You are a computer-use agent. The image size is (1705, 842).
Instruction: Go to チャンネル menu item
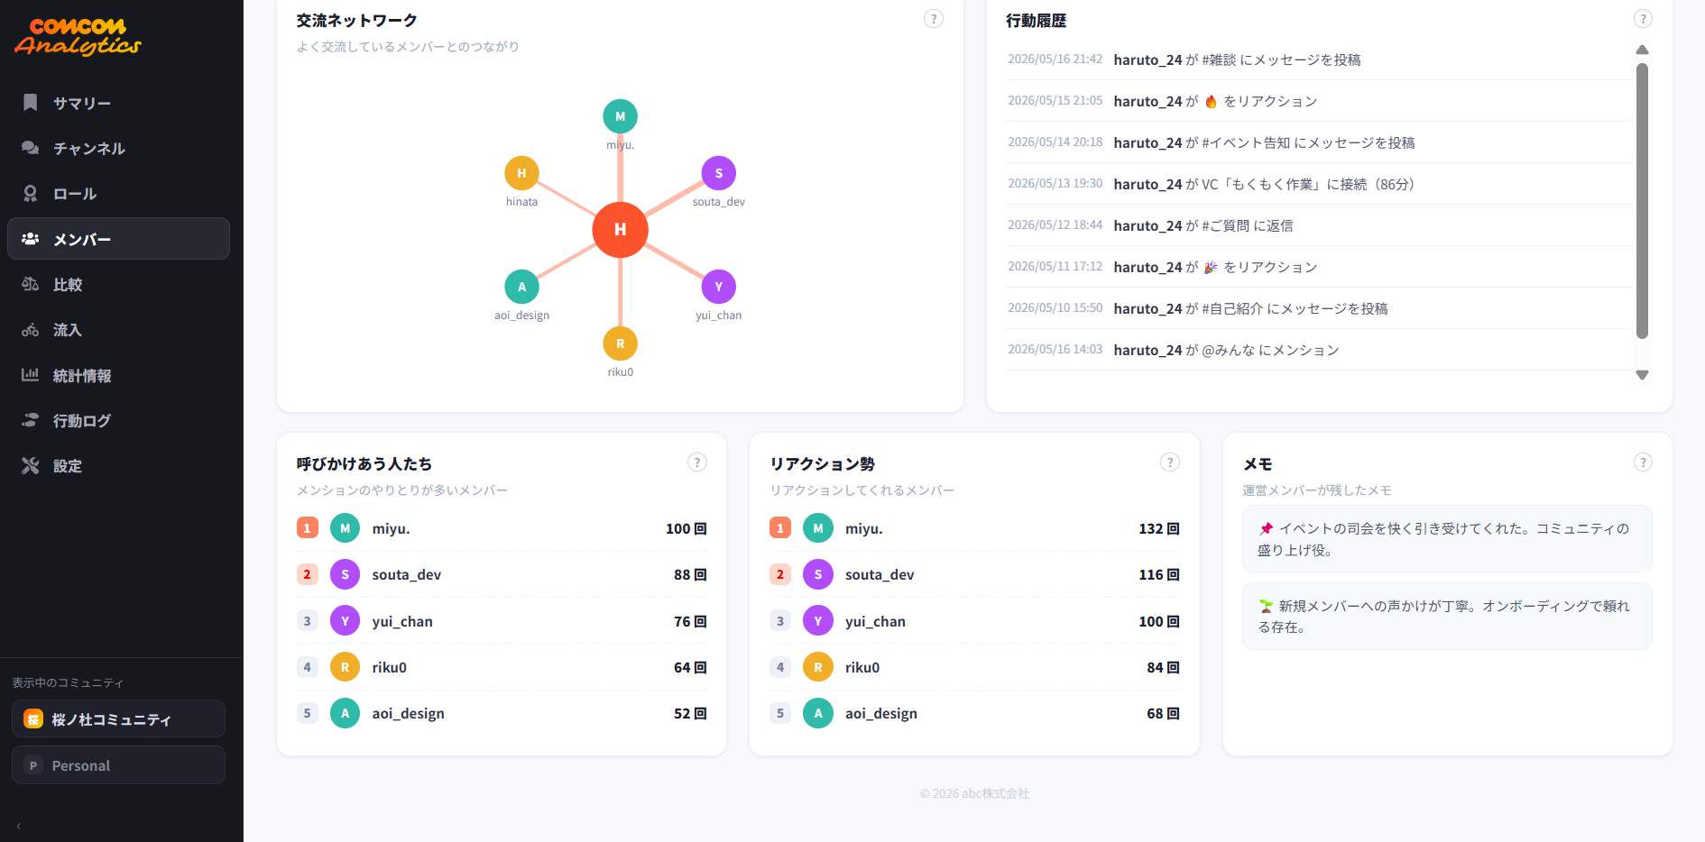pyautogui.click(x=118, y=148)
